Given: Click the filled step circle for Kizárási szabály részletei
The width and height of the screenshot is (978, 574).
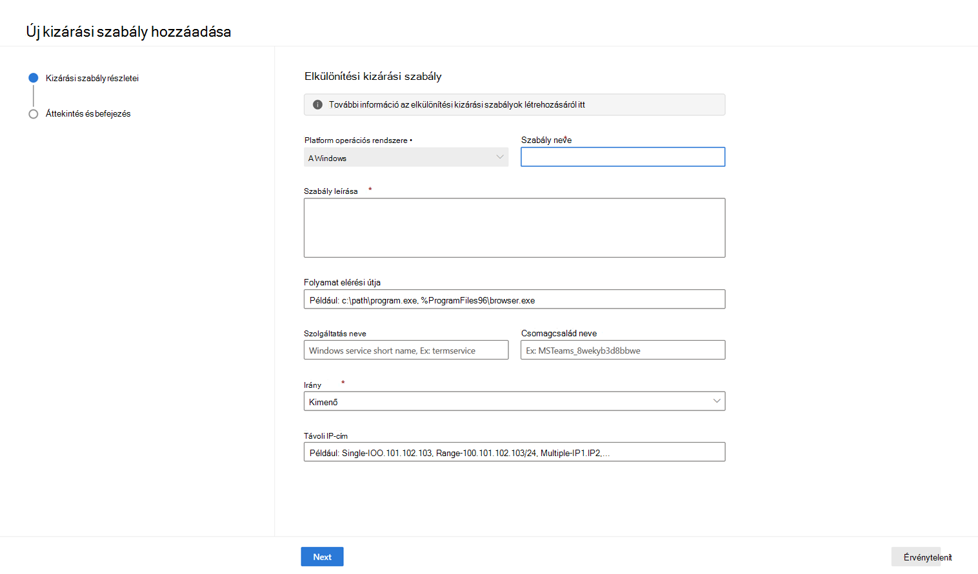Looking at the screenshot, I should click(x=34, y=78).
